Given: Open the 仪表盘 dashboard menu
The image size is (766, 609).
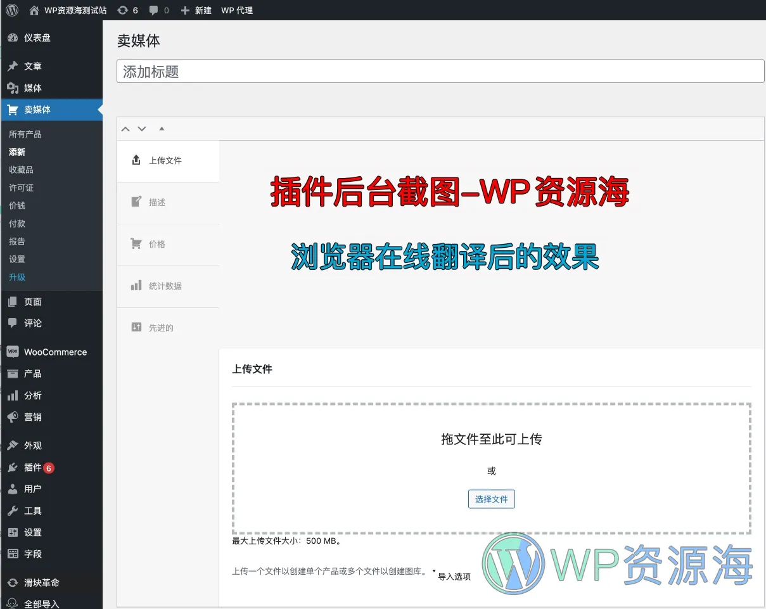Looking at the screenshot, I should point(37,38).
